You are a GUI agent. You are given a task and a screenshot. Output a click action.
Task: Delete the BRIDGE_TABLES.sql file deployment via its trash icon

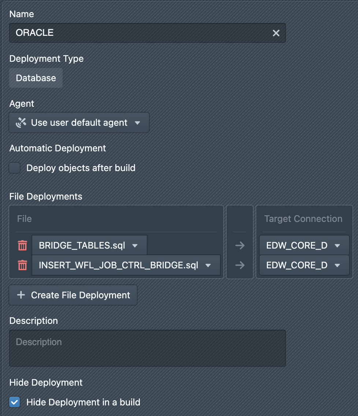pos(23,246)
